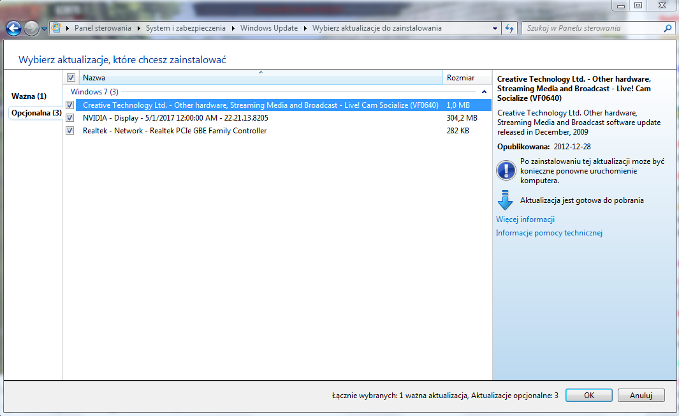Click the '282 KB' size value

(x=458, y=131)
